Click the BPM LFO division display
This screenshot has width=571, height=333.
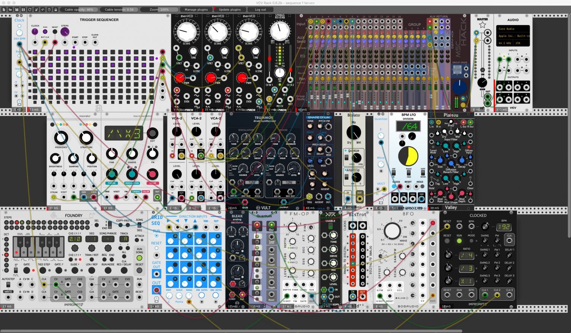[408, 126]
